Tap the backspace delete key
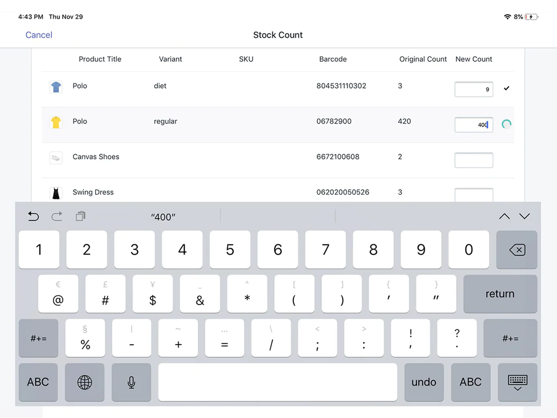This screenshot has width=557, height=418. click(x=517, y=250)
